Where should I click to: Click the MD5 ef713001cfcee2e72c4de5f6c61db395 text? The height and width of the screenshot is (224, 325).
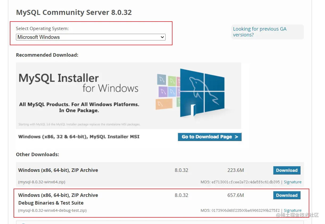point(240,182)
